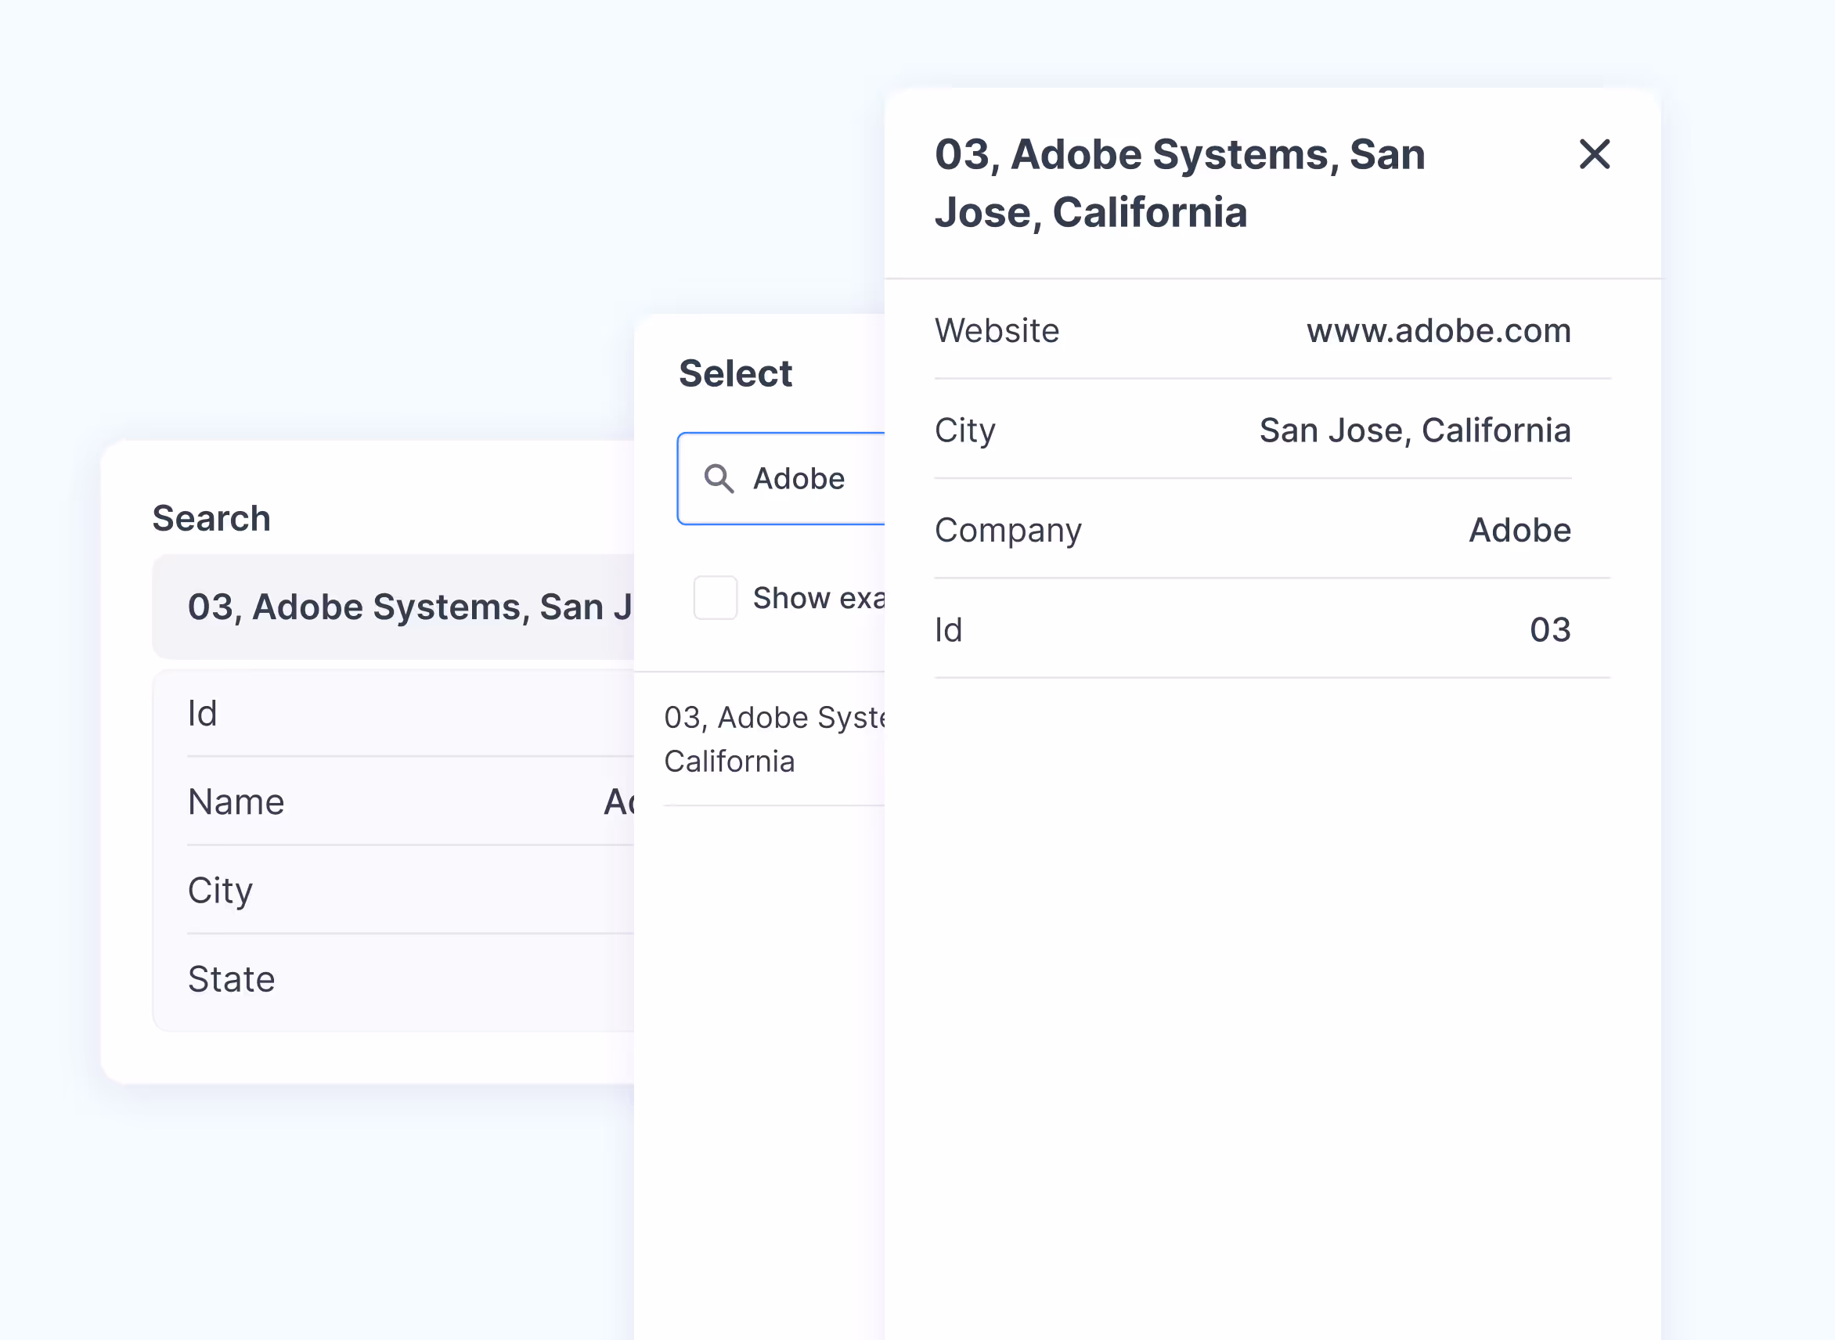Enable the Show exact checkbox
Viewport: 1835px width, 1340px height.
point(715,598)
